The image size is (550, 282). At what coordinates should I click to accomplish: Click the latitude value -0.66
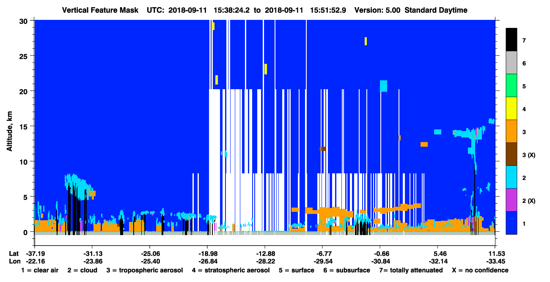380,254
